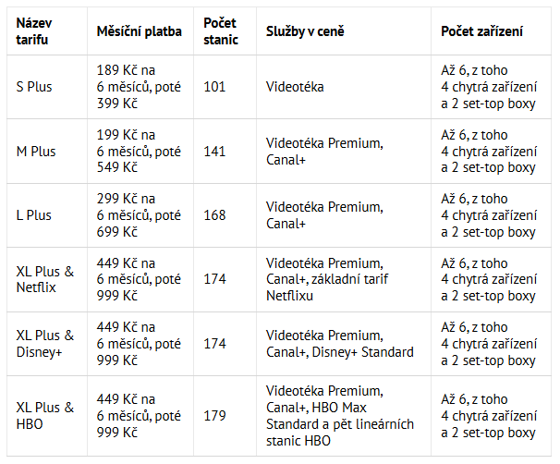Viewport: 560px width, 464px height.
Task: Click the "Počet stanic" column header
Action: (221, 31)
